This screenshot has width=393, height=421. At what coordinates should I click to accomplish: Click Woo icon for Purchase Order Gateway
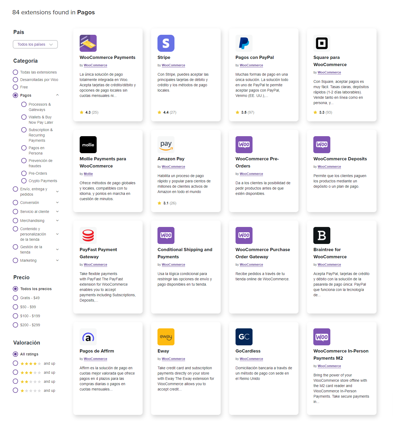244,235
